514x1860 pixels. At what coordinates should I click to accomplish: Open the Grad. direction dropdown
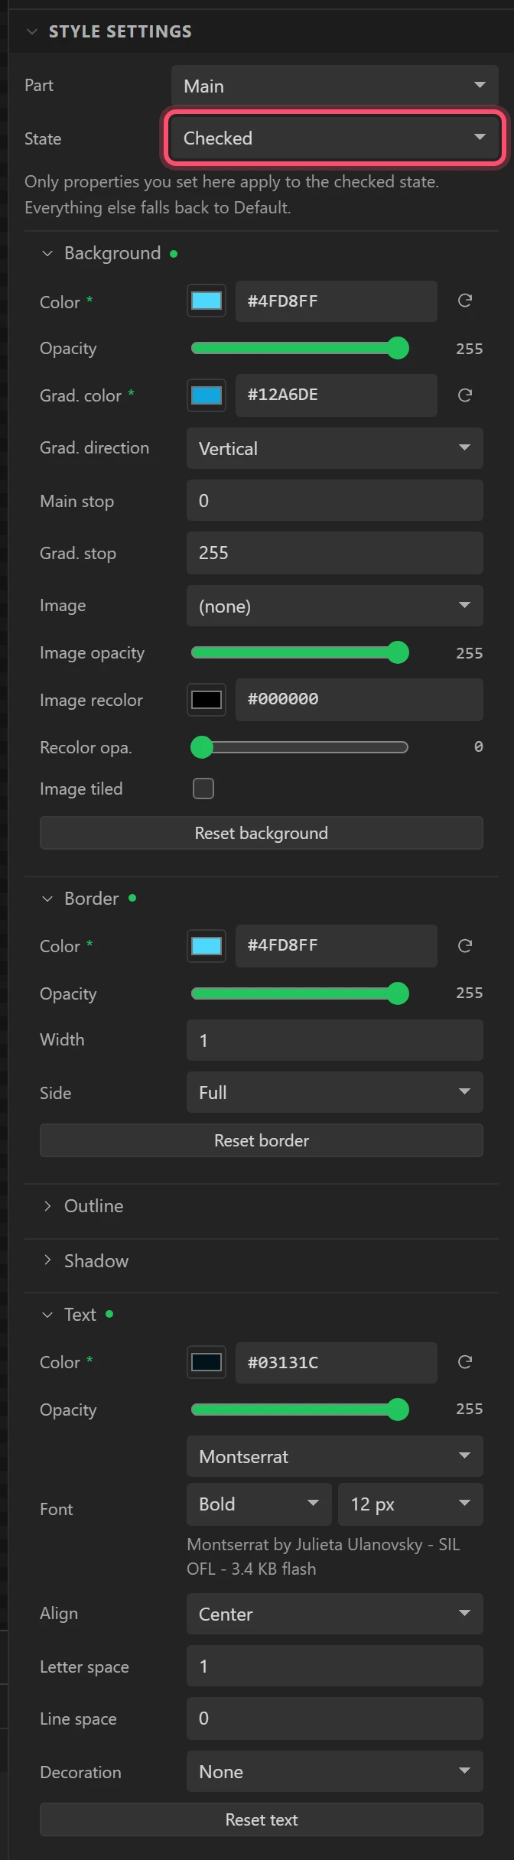click(335, 448)
